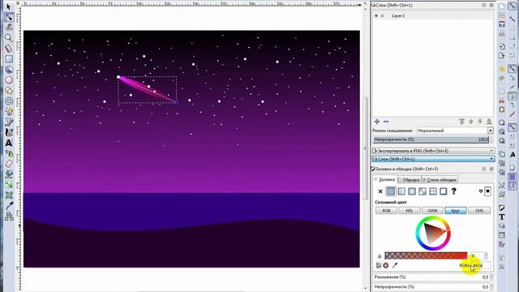This screenshot has height=292, width=519.
Task: Select the Text tool in left toolbox
Action: [x=9, y=143]
